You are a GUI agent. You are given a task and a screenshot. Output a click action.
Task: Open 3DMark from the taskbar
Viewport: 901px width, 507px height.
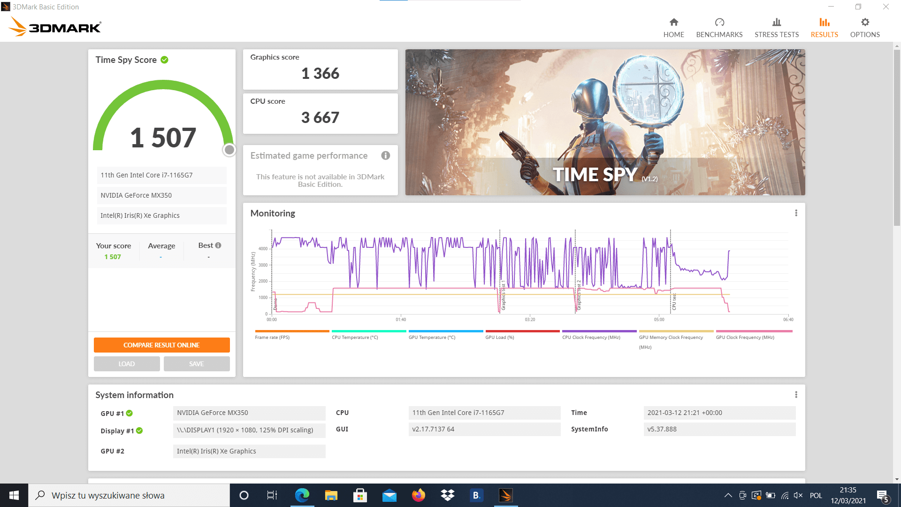point(505,495)
